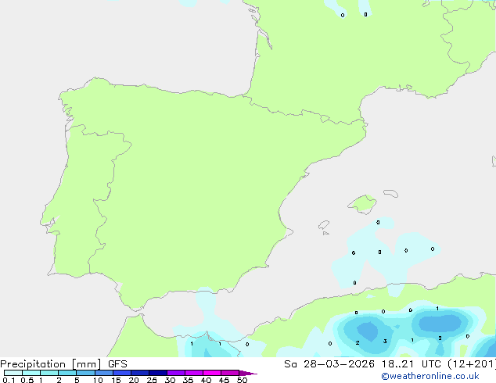496x383 pixels.
Task: Click the '(12+201)' model run text
Action: click(x=471, y=364)
